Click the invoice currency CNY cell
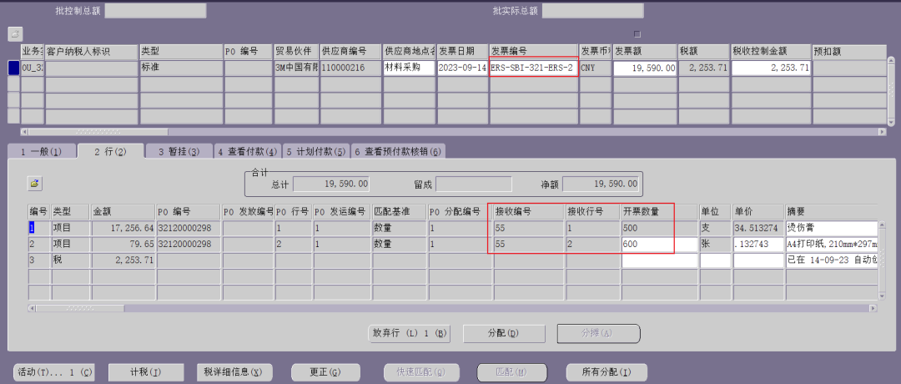The image size is (901, 384). tap(595, 68)
